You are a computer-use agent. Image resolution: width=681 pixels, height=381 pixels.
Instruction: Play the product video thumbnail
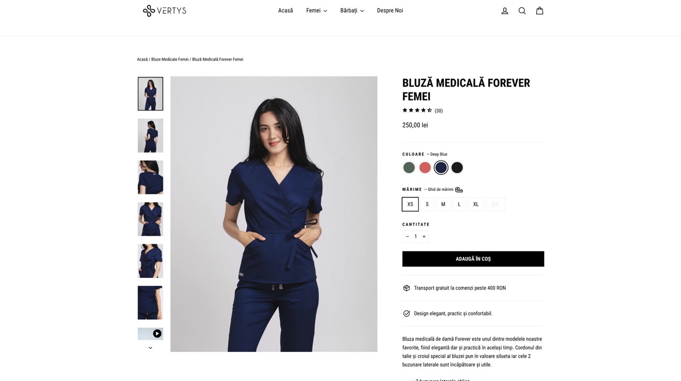(x=151, y=334)
